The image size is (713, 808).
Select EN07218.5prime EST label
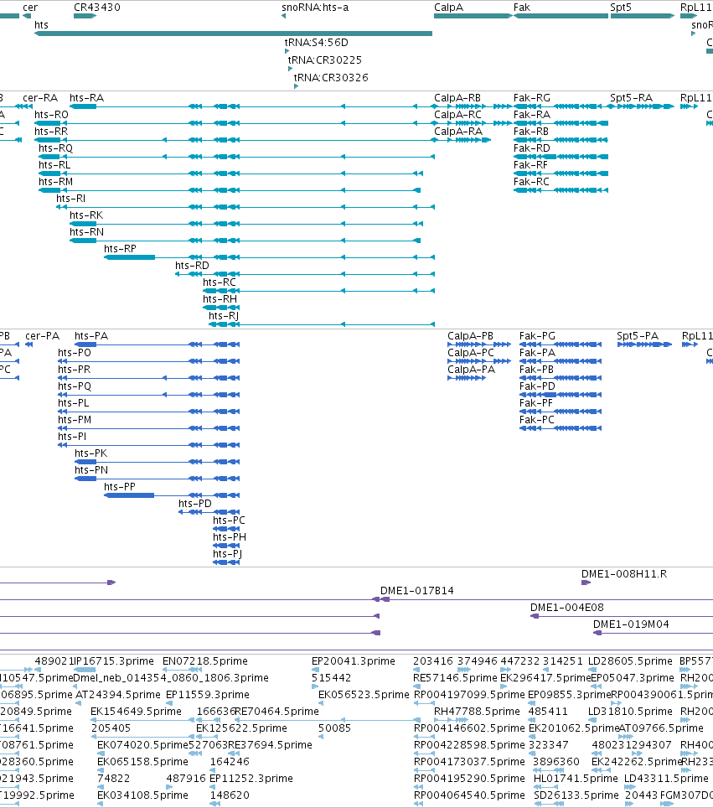point(205,661)
